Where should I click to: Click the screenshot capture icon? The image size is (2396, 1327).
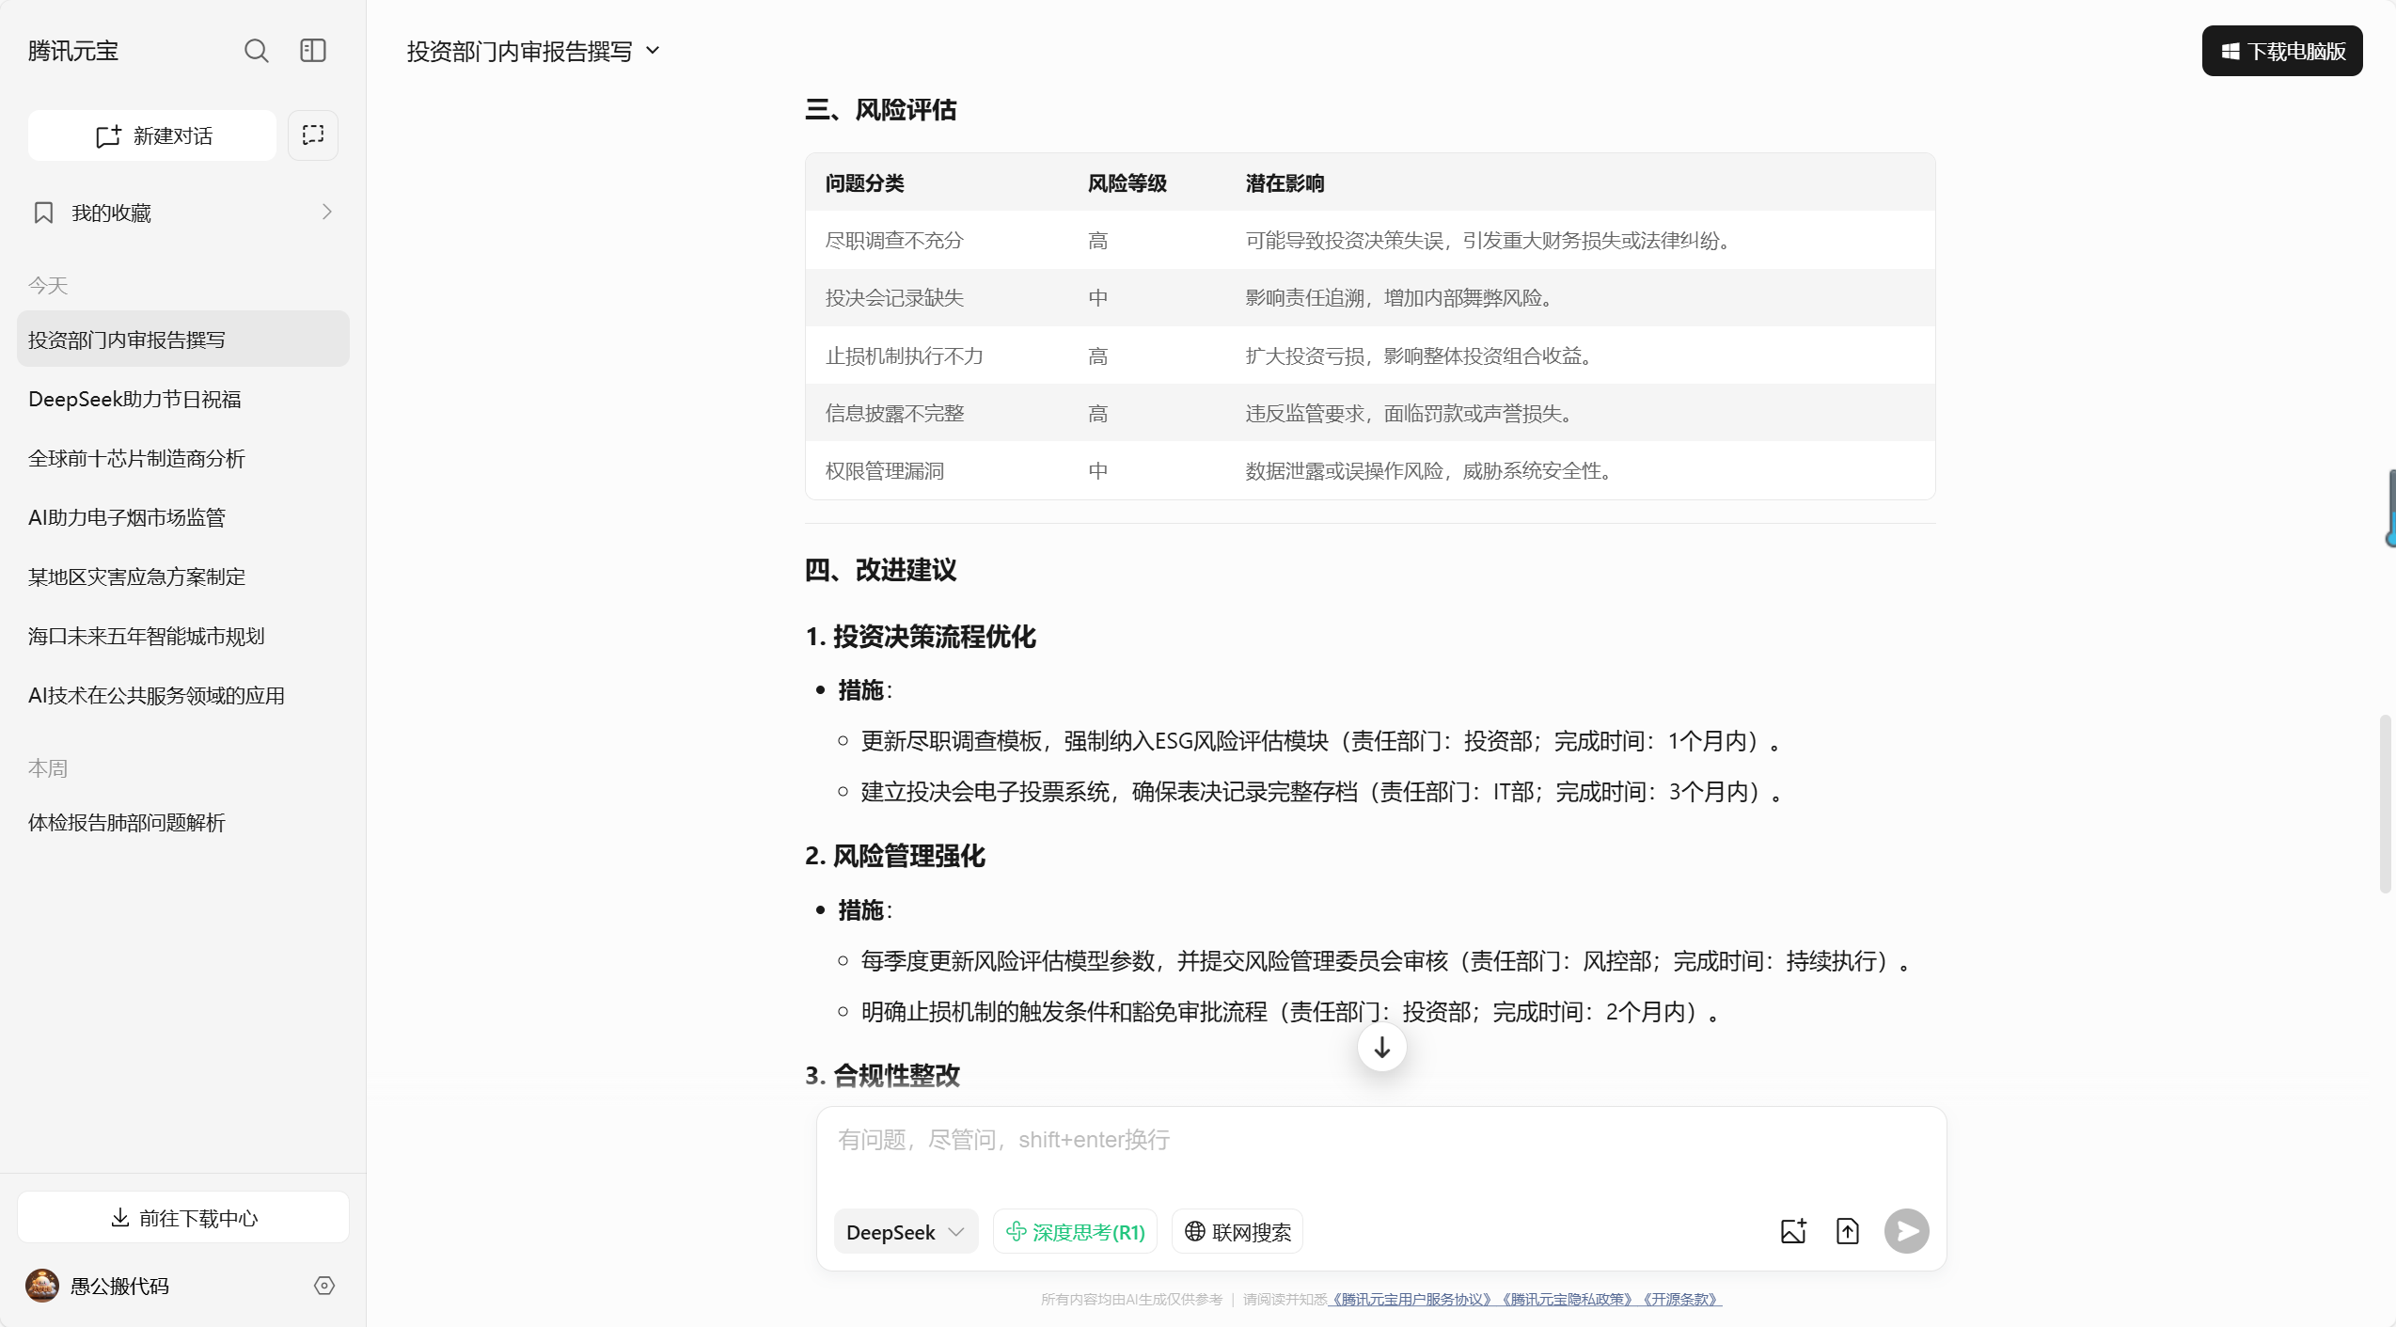(x=313, y=135)
